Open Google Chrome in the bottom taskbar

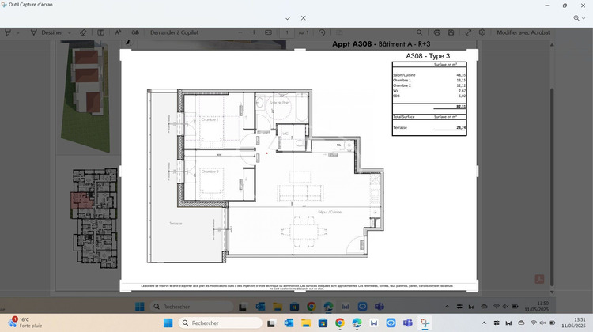coord(340,323)
